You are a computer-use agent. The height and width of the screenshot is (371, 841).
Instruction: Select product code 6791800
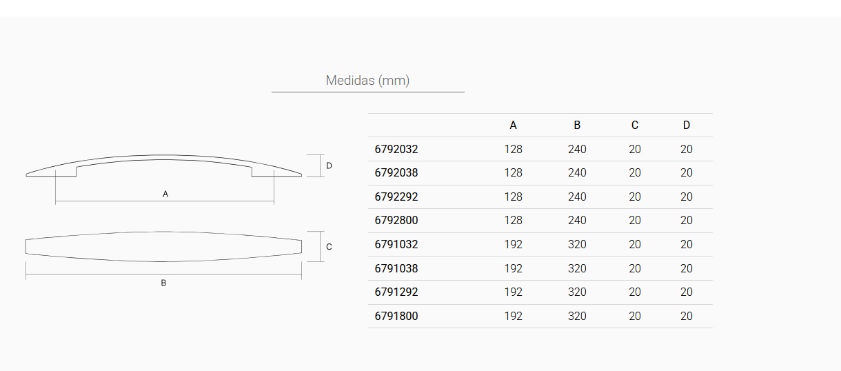(396, 316)
